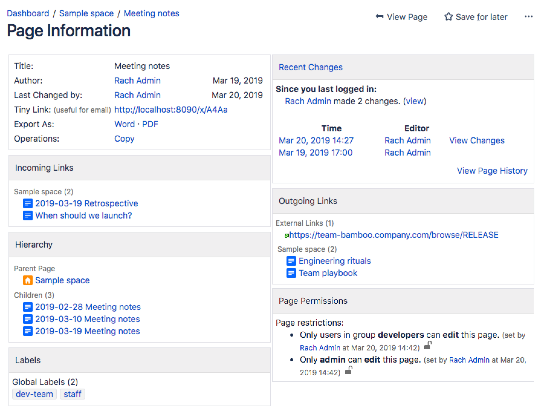Click the star icon beside Save for later
The height and width of the screenshot is (411, 544).
click(448, 17)
